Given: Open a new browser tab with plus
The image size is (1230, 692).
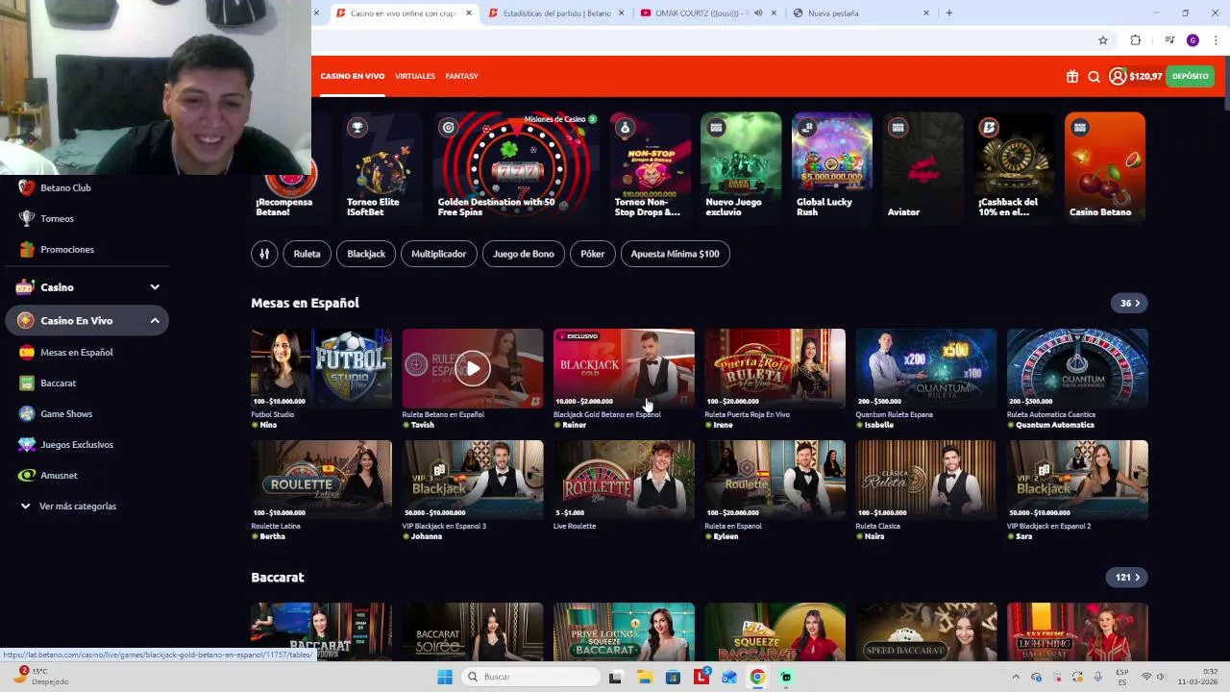Looking at the screenshot, I should click(x=949, y=13).
